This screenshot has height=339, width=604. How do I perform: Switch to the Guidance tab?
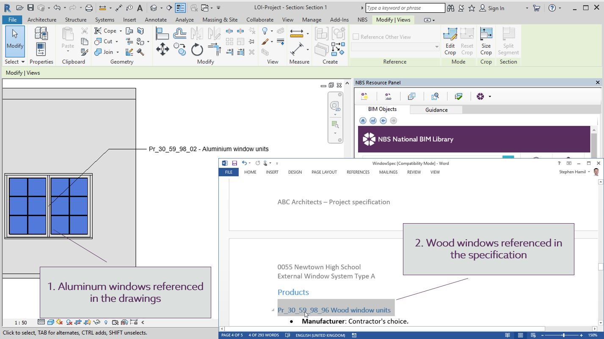[436, 110]
